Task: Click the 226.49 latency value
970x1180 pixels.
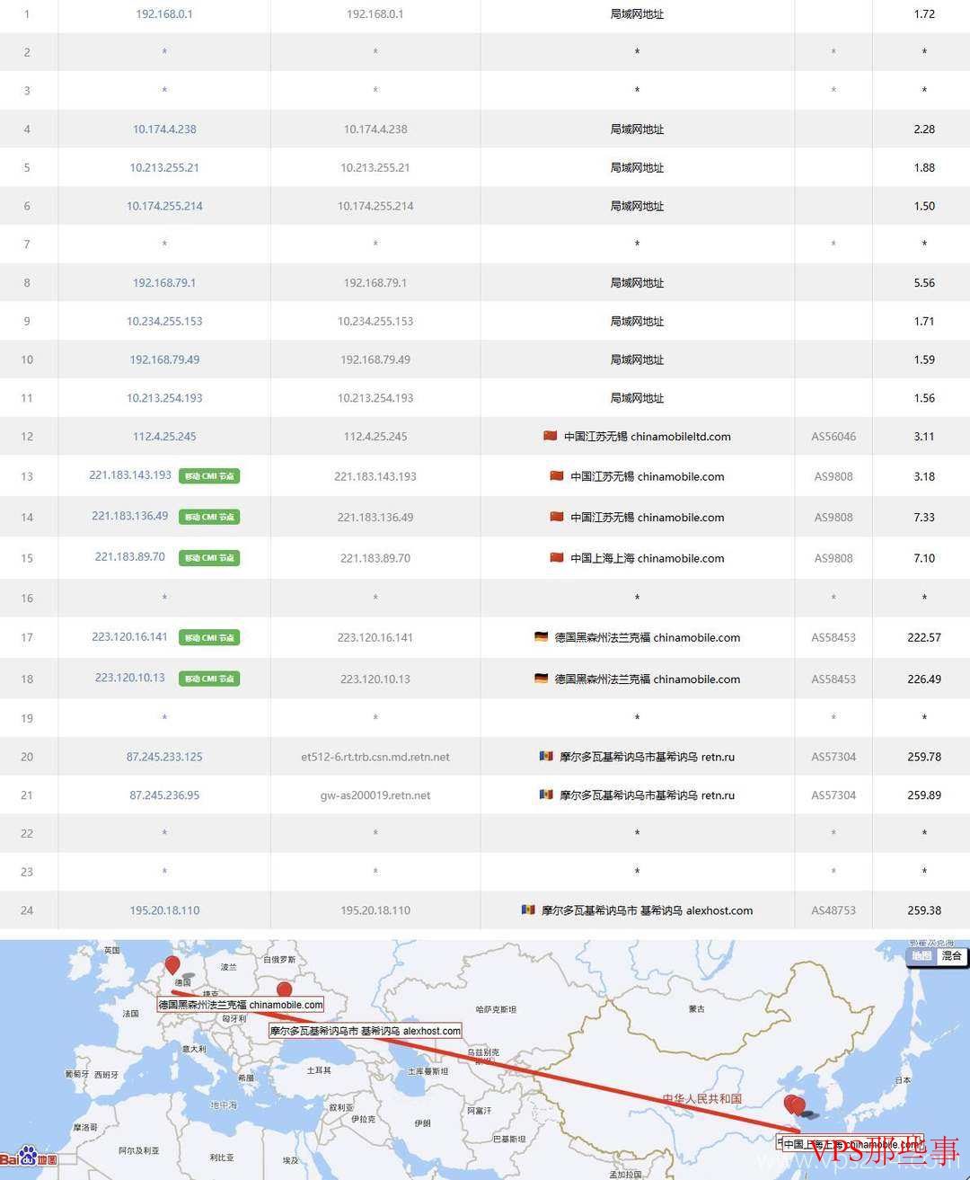Action: point(924,679)
